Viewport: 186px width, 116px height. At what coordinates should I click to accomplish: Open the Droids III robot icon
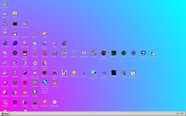coord(64,53)
